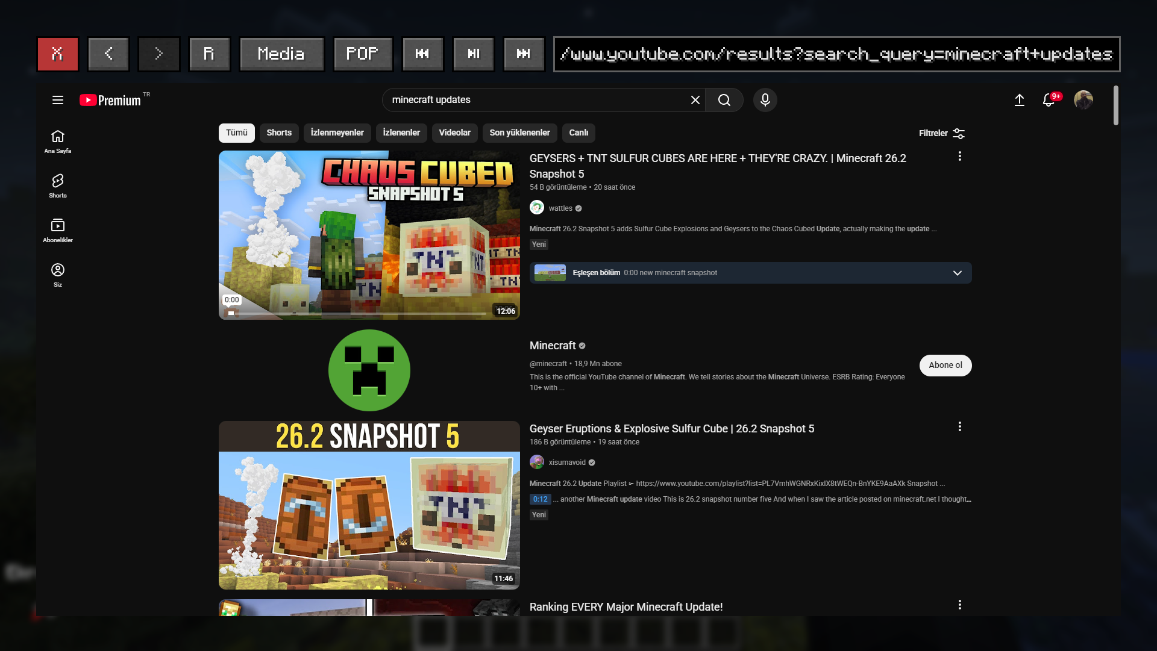
Task: Skip to next media track
Action: pyautogui.click(x=524, y=54)
